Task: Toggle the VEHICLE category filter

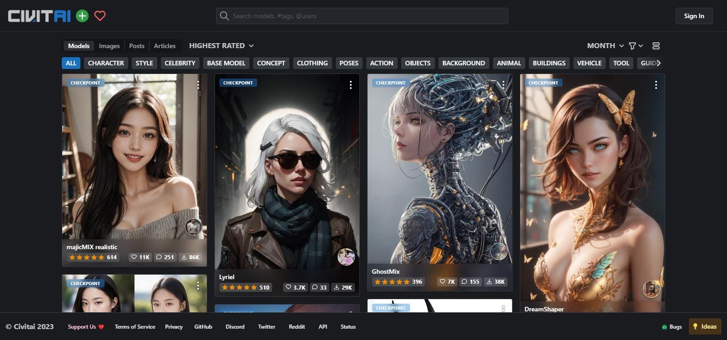Action: click(589, 63)
